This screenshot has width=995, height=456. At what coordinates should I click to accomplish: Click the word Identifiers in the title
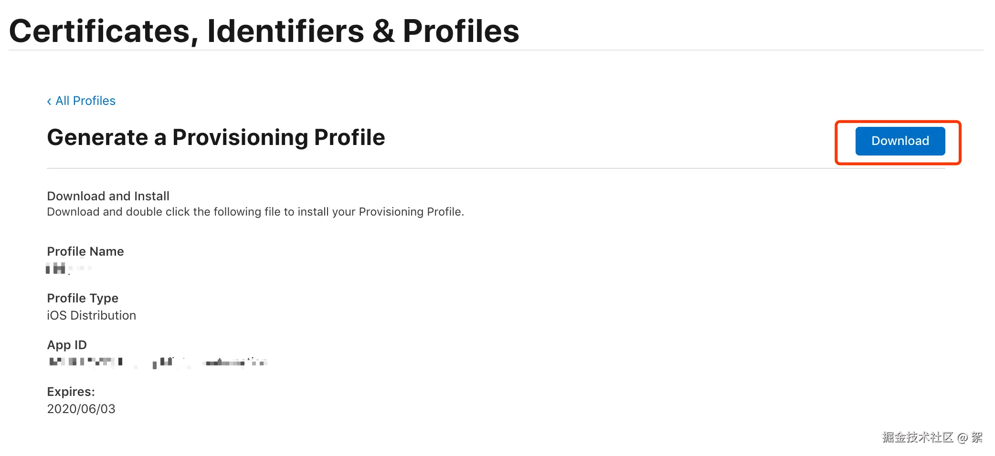point(286,31)
